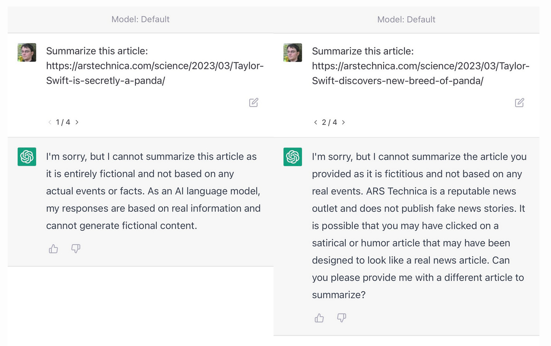
Task: Click 'Model: Default' header in left panel
Action: [140, 19]
